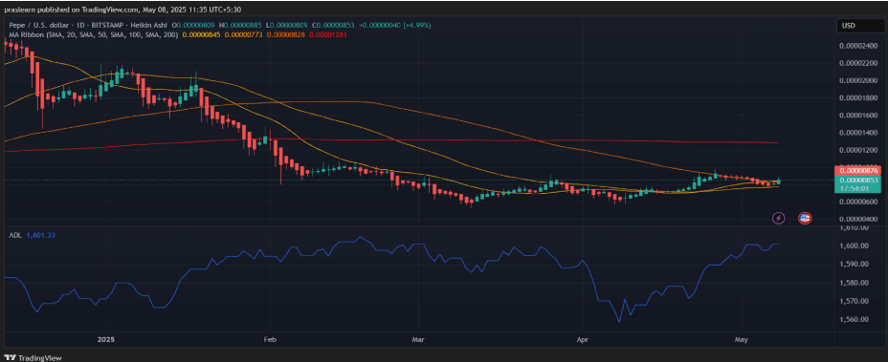Click the Mar label on time axis
Image resolution: width=888 pixels, height=362 pixels.
click(418, 340)
